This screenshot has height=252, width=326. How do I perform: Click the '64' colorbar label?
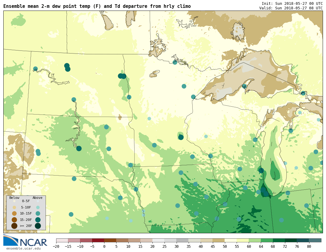pos(261,246)
